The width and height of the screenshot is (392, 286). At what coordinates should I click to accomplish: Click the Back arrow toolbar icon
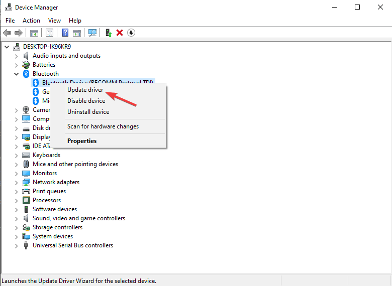pos(7,33)
